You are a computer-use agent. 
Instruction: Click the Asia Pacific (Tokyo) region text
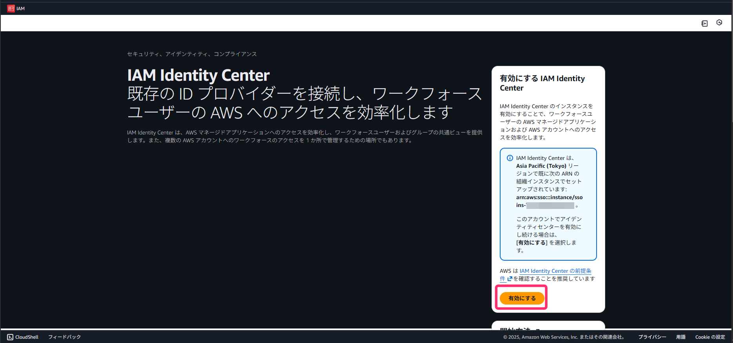tap(541, 166)
